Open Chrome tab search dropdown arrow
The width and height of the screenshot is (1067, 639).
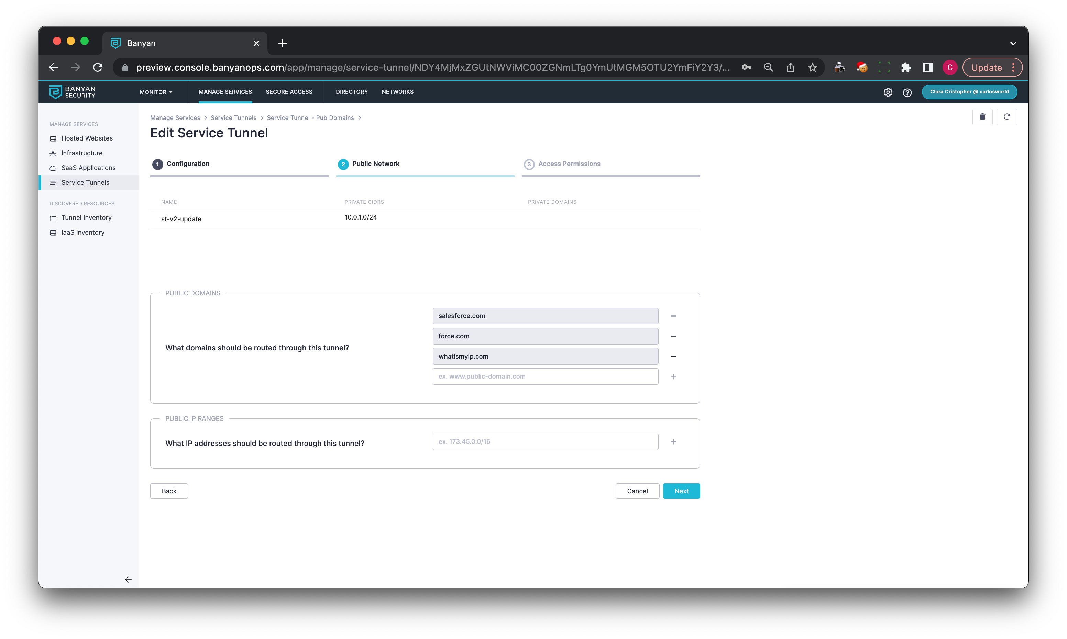tap(1013, 43)
